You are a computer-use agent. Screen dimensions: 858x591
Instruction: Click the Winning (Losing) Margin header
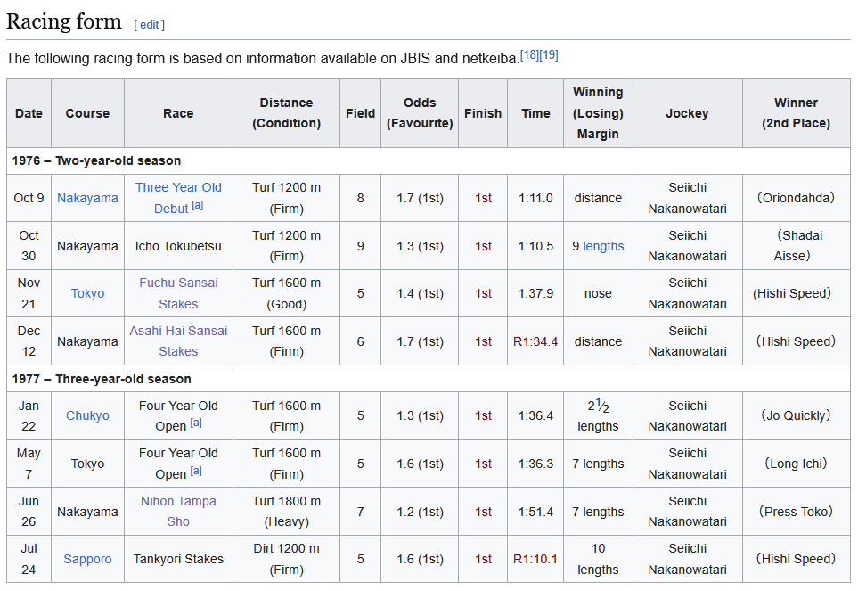click(598, 113)
